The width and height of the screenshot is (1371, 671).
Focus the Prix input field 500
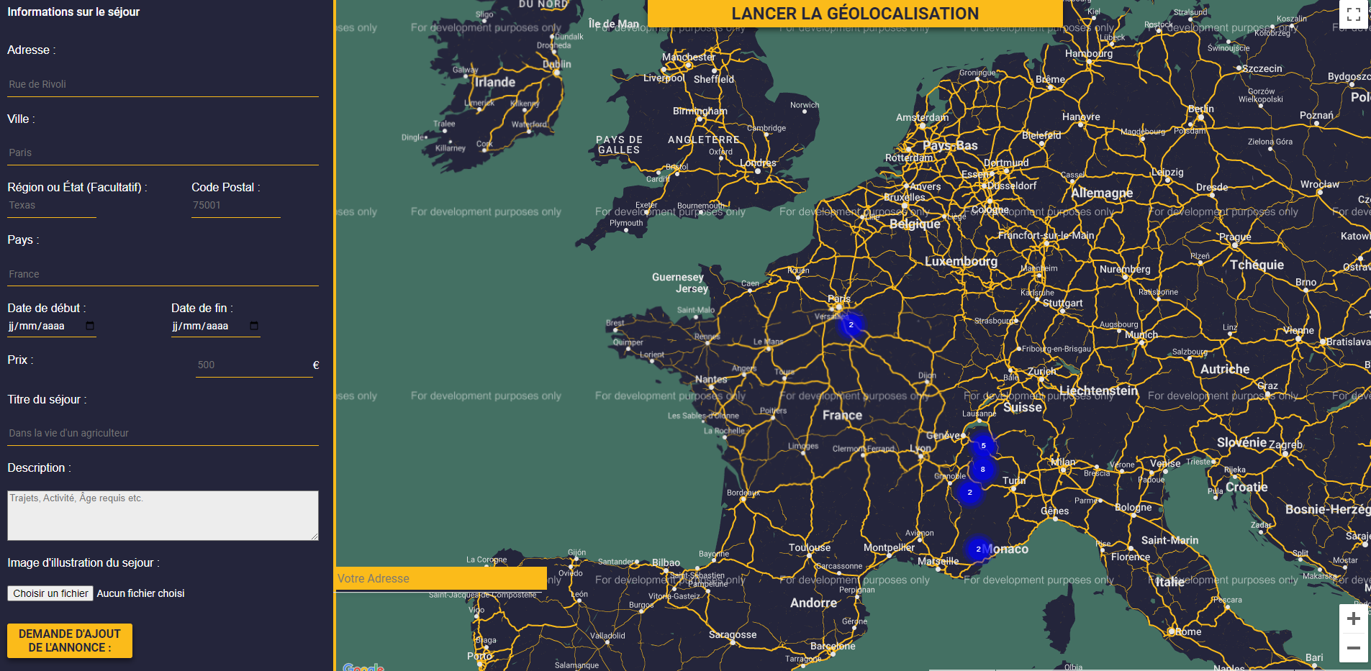[x=254, y=365]
